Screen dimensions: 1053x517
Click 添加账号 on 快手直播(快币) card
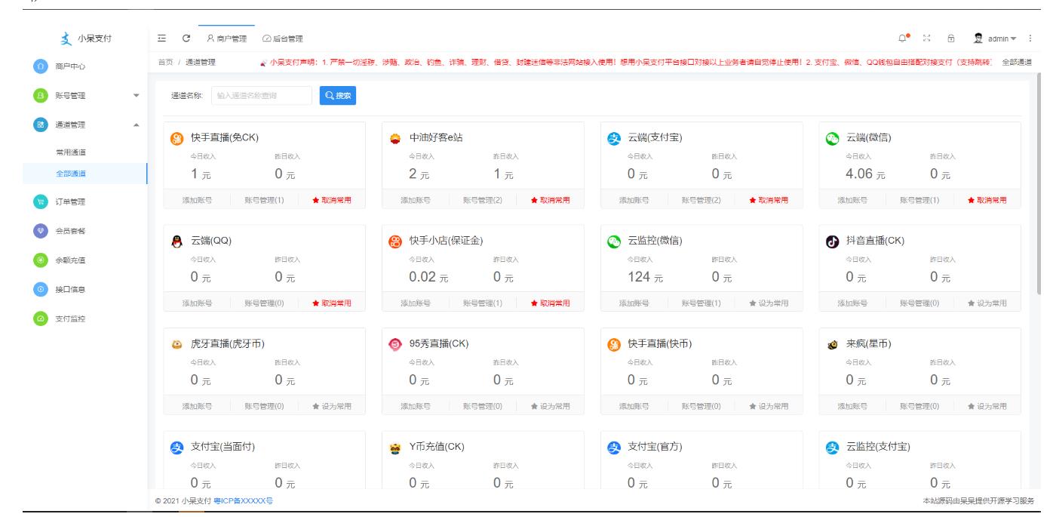[634, 406]
